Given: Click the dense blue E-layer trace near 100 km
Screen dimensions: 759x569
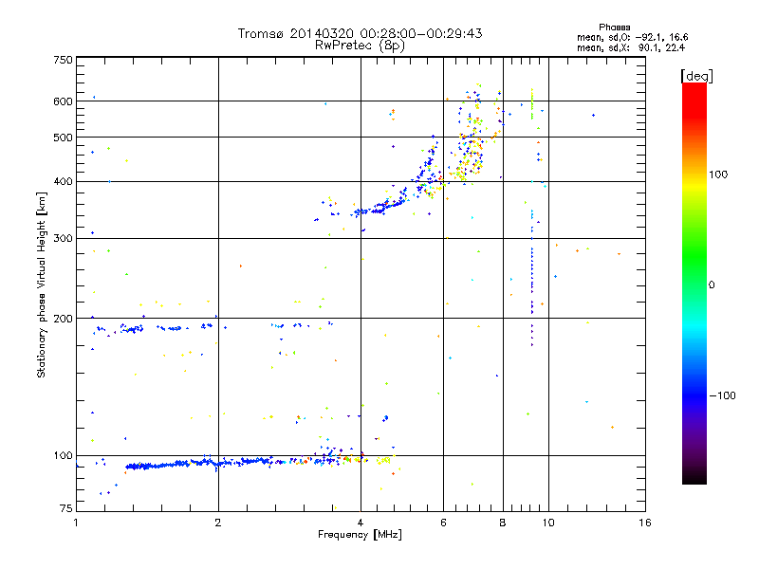Looking at the screenshot, I should click(203, 463).
